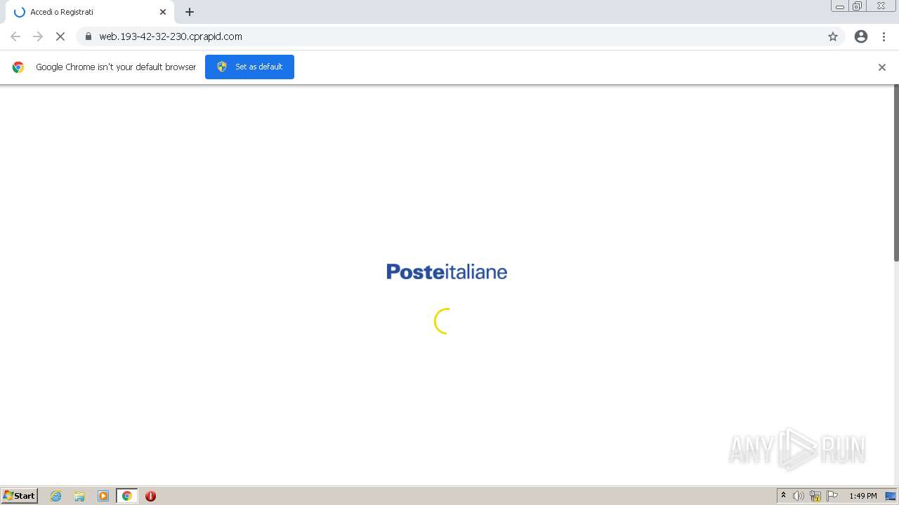Go back to the previous page
Image resolution: width=899 pixels, height=505 pixels.
(15, 36)
